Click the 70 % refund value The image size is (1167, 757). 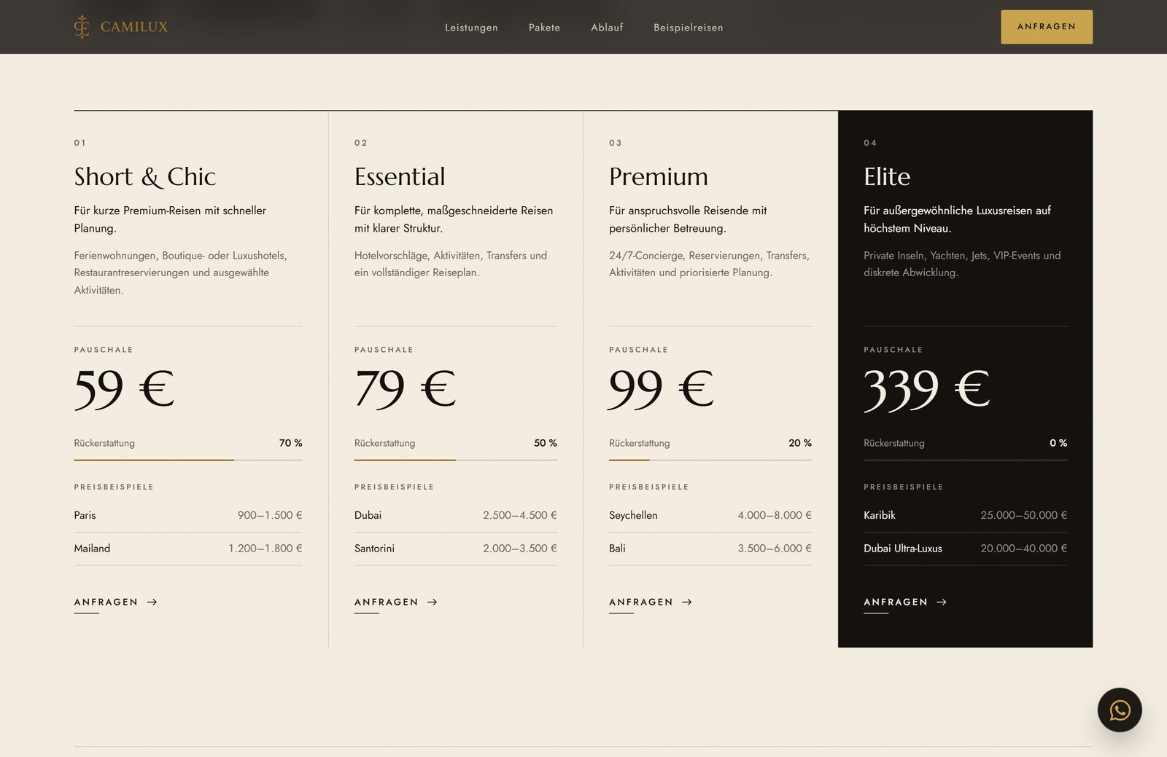290,443
